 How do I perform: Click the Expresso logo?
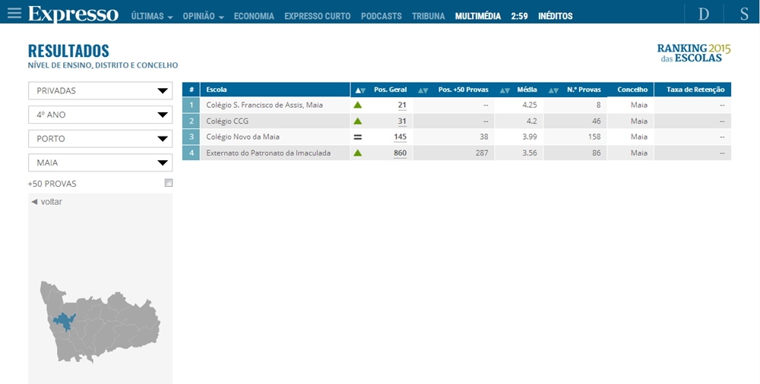click(73, 14)
